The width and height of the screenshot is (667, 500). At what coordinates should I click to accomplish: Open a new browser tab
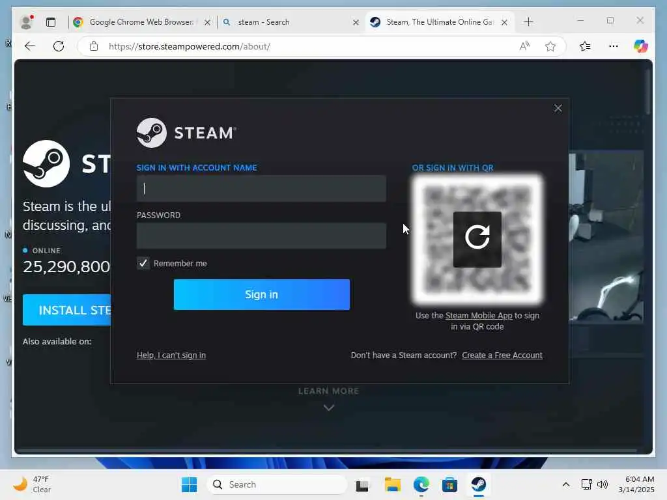[x=528, y=22]
